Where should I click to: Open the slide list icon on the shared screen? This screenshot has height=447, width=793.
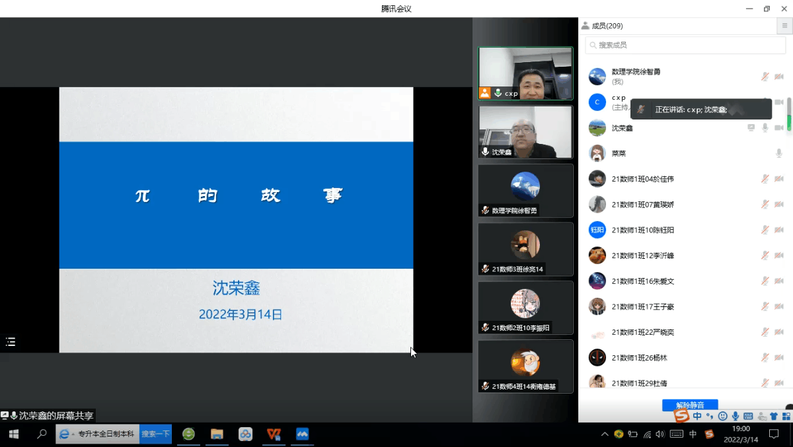11,341
